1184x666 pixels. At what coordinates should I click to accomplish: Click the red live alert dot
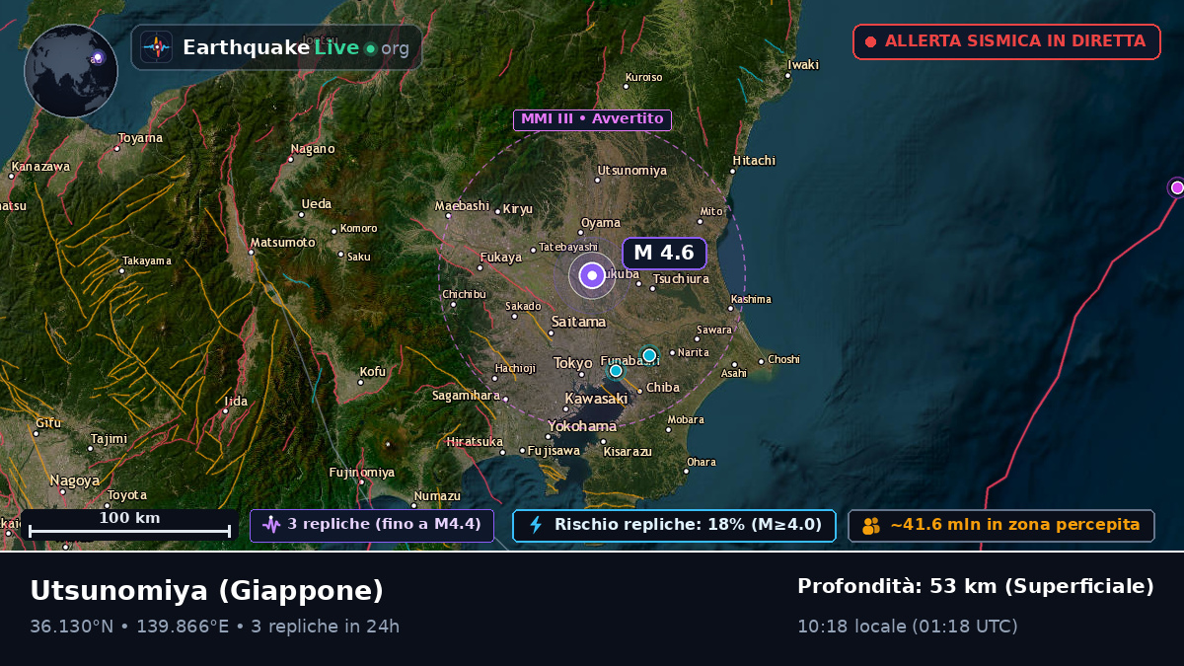870,42
